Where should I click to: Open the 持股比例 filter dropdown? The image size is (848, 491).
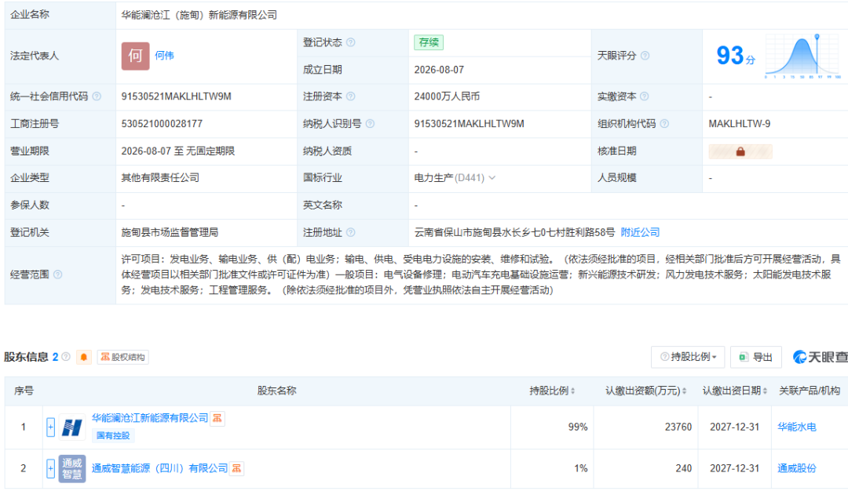[x=689, y=357]
